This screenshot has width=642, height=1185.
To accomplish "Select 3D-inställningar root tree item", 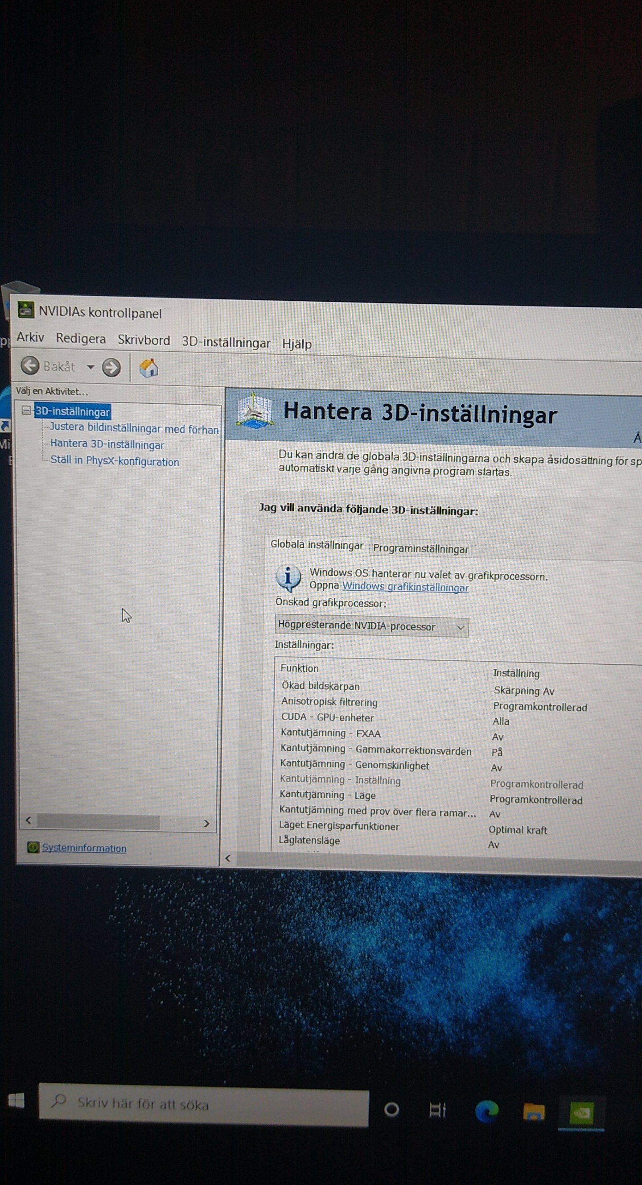I will pos(73,411).
